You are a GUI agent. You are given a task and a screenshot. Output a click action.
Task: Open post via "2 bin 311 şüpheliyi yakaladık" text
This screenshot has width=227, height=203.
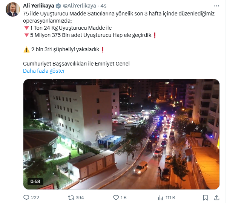65,49
